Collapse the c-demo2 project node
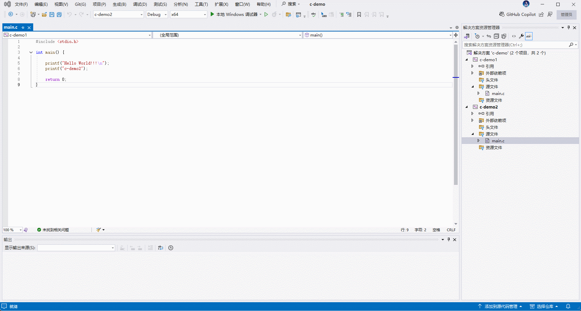Viewport: 581px width, 311px height. click(467, 107)
